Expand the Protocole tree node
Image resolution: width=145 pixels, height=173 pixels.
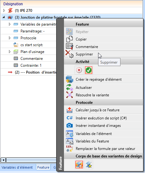(10, 38)
